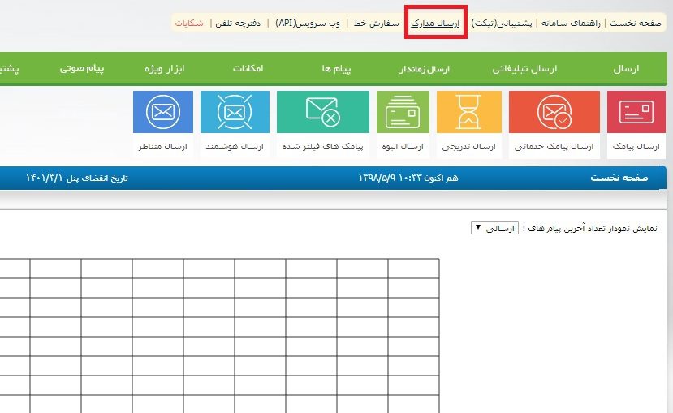The height and width of the screenshot is (413, 673).
Task: Open the ارسال green menu item
Action: click(x=626, y=69)
